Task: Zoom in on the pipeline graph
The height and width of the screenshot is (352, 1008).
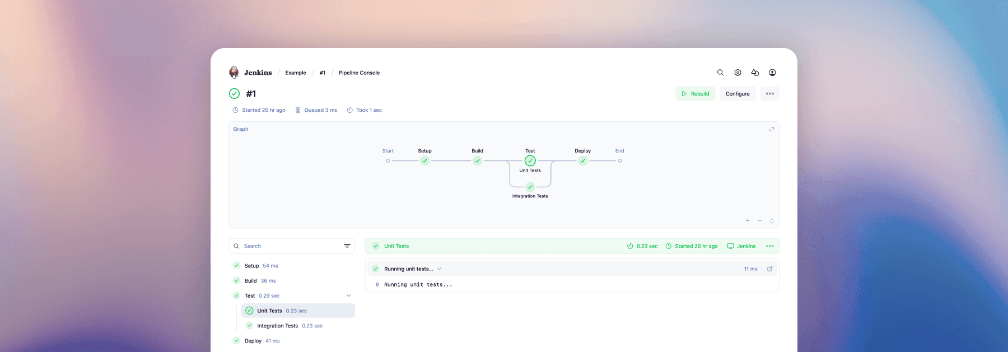Action: (x=748, y=221)
